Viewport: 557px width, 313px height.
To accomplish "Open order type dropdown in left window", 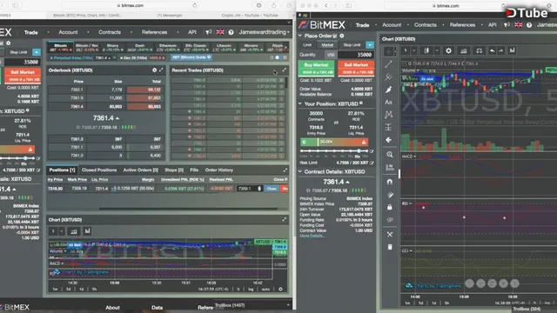I will pos(37,52).
